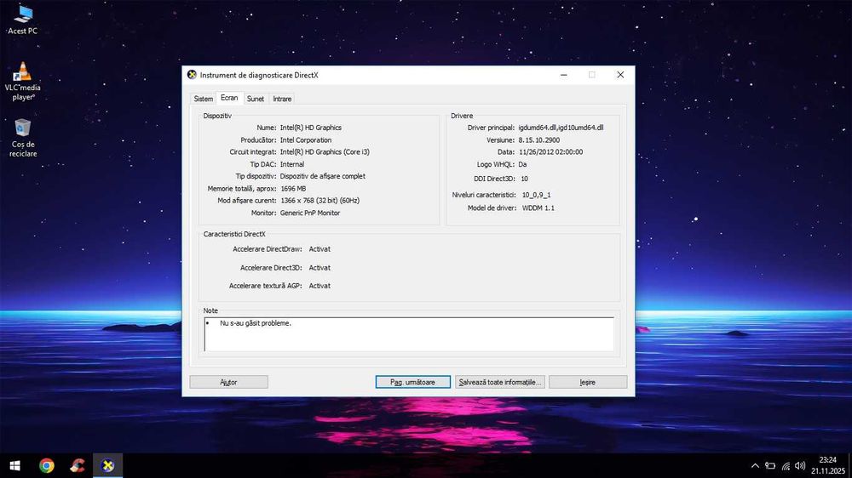Click the DirectX icon in title bar
This screenshot has height=478, width=852.
192,75
